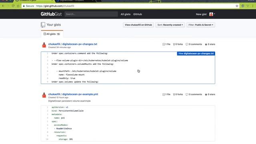Screen dimensions: 256x144
Task: Open browser three-dot menu
Action: coord(253,6)
